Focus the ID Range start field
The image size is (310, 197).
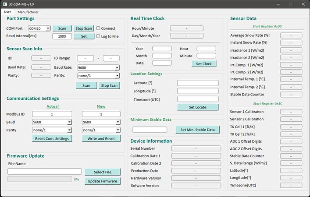point(85,58)
